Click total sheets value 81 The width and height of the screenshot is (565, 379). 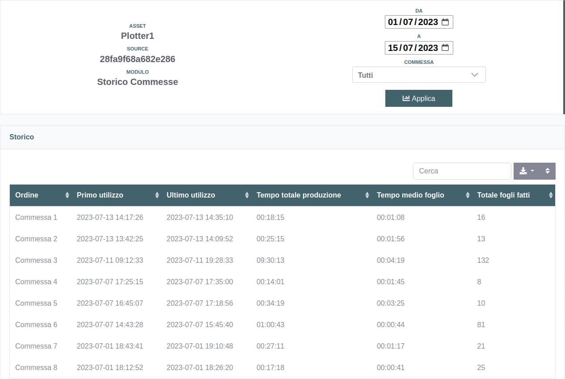pos(481,324)
